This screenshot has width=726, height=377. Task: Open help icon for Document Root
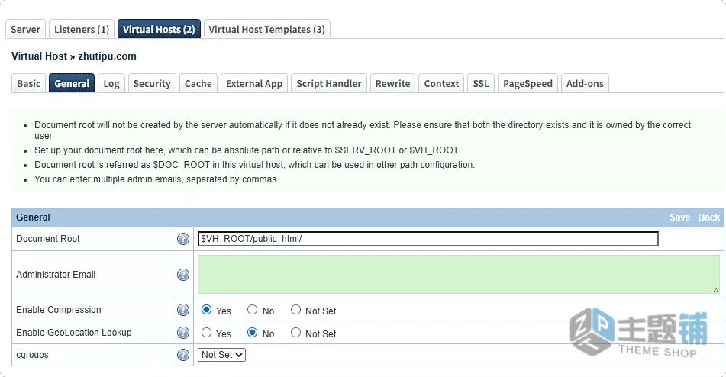[183, 239]
